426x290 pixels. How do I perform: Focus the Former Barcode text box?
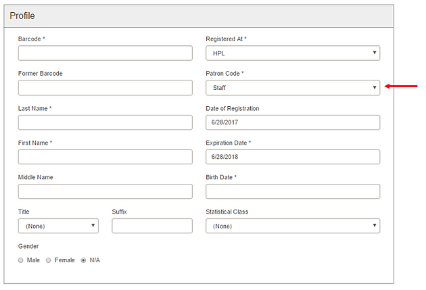coord(105,88)
